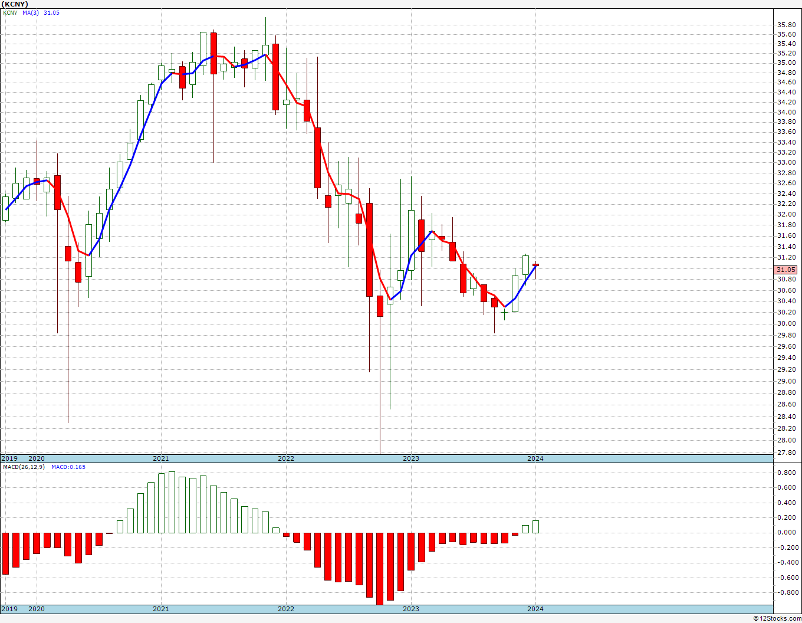Click 32.00 on the price axis
The height and width of the screenshot is (623, 802).
[x=786, y=215]
